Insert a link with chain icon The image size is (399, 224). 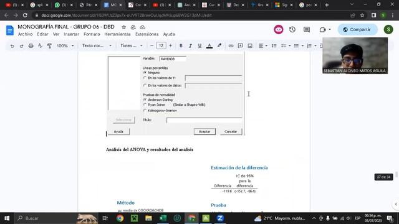coord(231,45)
